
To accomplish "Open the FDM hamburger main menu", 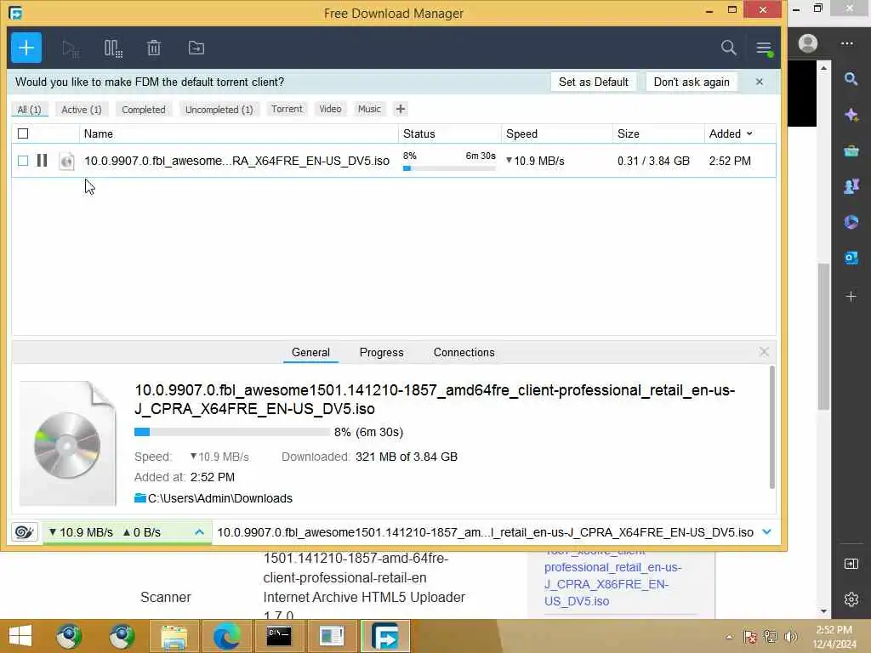I will point(764,48).
